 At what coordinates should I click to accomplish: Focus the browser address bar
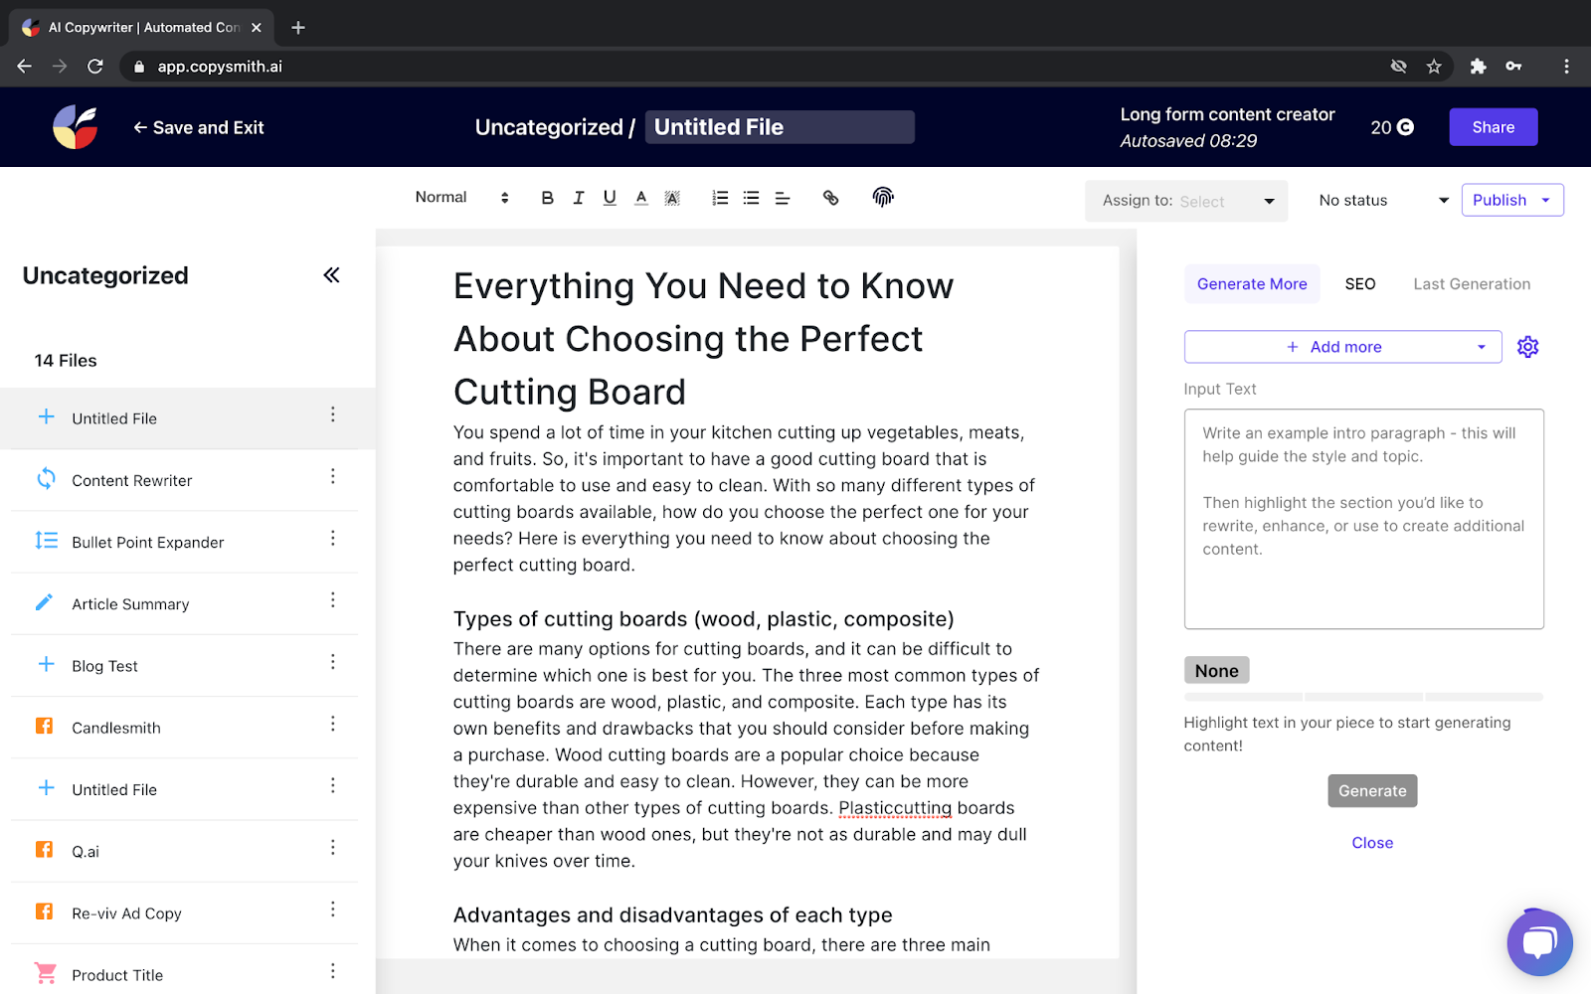pos(756,67)
